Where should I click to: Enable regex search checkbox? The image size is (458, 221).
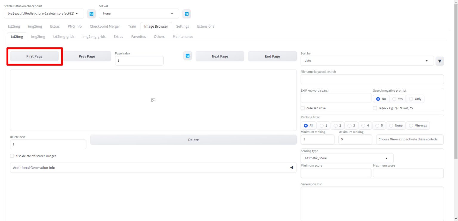(x=375, y=108)
